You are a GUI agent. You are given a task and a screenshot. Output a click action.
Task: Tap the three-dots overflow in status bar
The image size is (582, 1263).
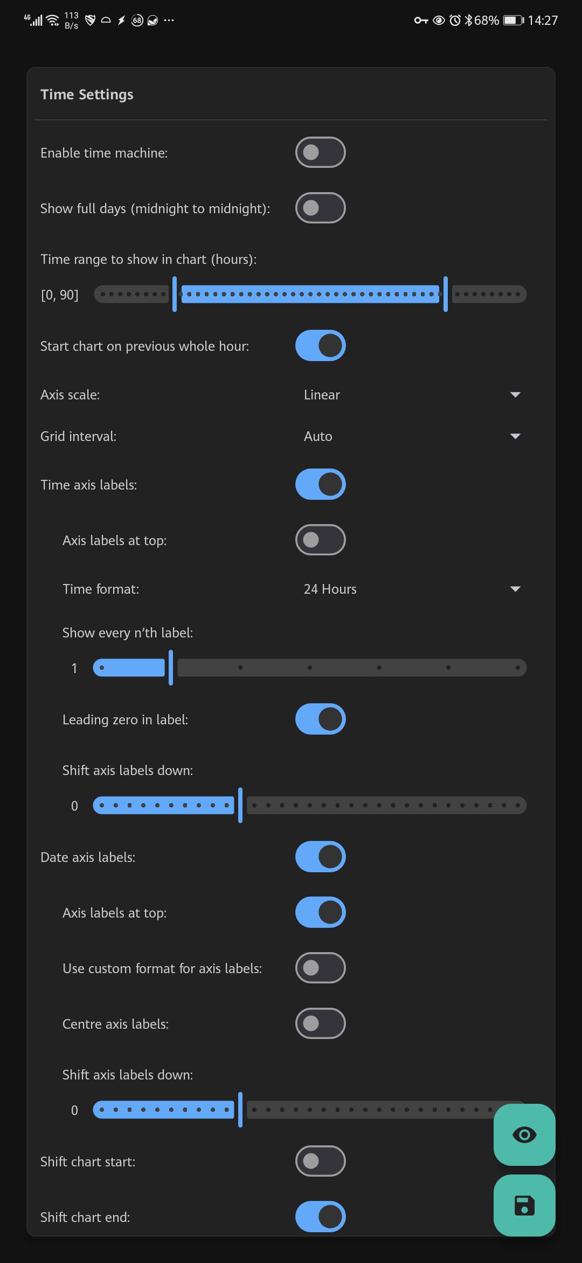pyautogui.click(x=169, y=21)
